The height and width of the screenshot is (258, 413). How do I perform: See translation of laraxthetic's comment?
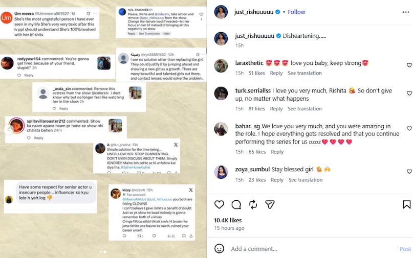click(x=305, y=73)
